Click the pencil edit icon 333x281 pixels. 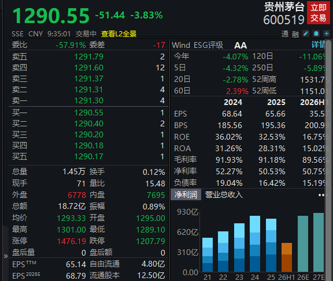click(x=306, y=33)
